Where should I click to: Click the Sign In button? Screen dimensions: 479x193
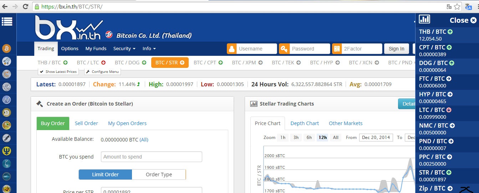pos(397,49)
